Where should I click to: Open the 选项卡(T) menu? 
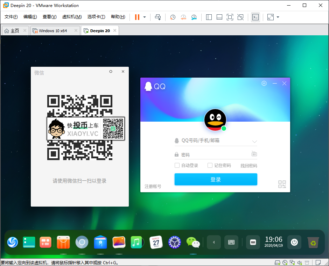pyautogui.click(x=96, y=17)
